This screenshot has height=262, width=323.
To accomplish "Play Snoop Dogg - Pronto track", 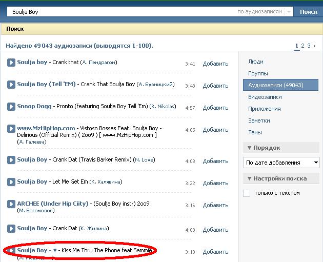I will [x=11, y=107].
